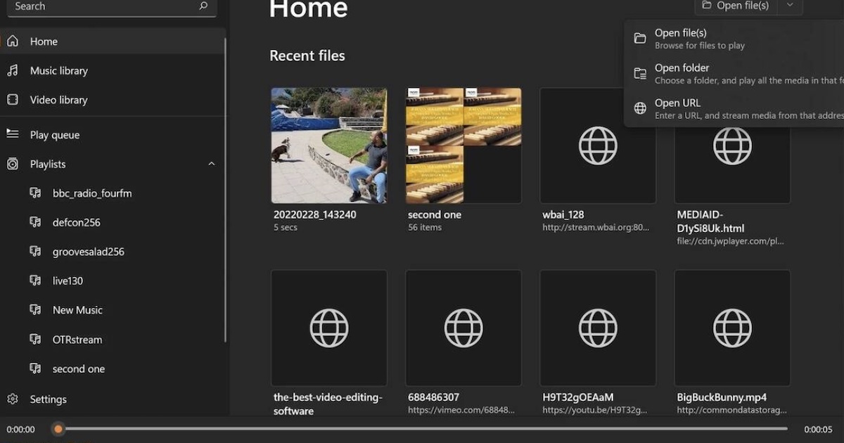The image size is (844, 443).
Task: Click the search magnifier icon
Action: [x=203, y=6]
